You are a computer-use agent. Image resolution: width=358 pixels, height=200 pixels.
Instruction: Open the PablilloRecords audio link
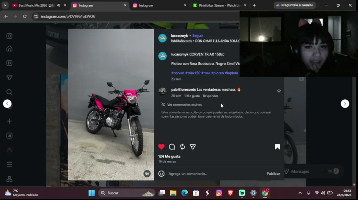click(205, 41)
